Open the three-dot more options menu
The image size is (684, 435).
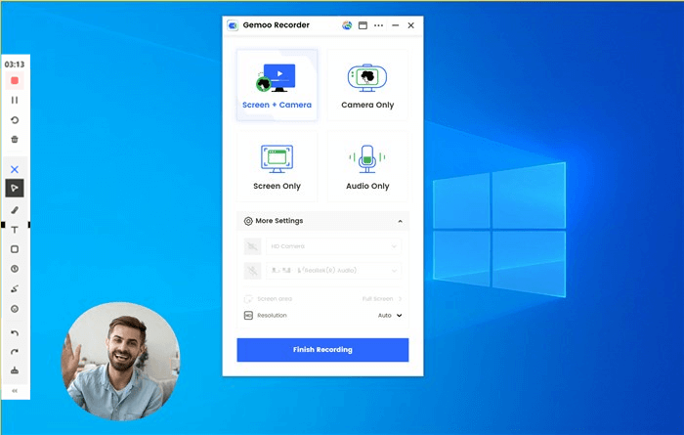tap(379, 25)
